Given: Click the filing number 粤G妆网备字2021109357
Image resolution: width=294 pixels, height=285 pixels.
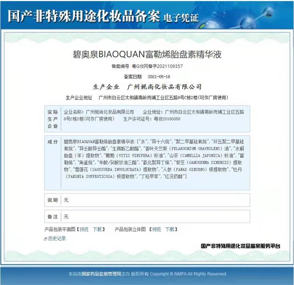Looking at the screenshot, I should click(x=157, y=66).
